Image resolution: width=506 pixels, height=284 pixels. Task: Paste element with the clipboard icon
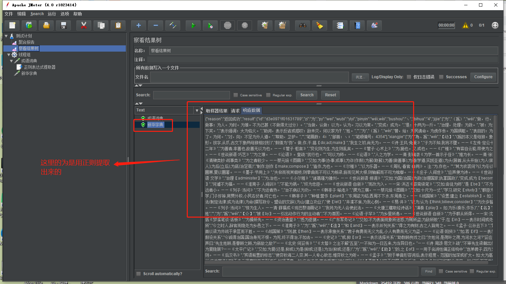pos(118,25)
